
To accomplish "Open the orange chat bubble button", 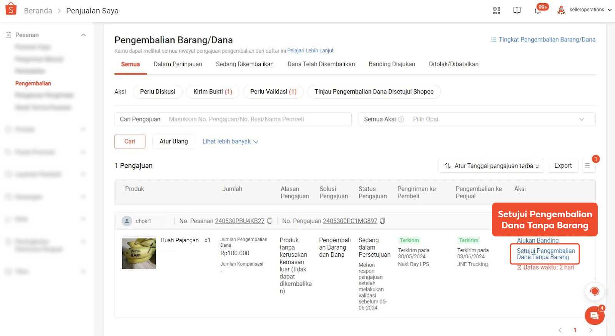I will tap(594, 316).
